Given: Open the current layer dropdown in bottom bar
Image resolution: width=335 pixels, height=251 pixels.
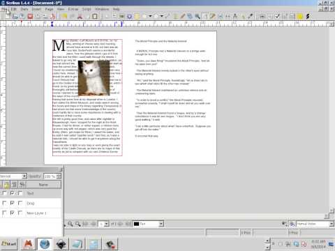Looking at the screenshot, I should tap(161, 224).
